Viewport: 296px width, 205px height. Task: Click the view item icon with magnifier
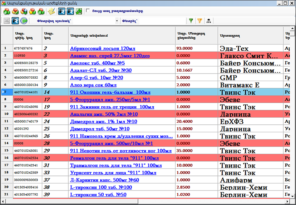[24, 11]
